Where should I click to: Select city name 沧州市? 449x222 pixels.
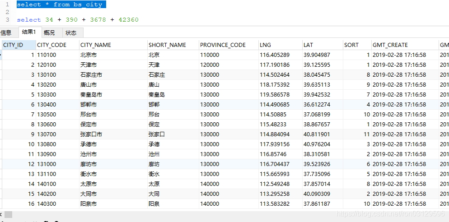click(x=113, y=154)
